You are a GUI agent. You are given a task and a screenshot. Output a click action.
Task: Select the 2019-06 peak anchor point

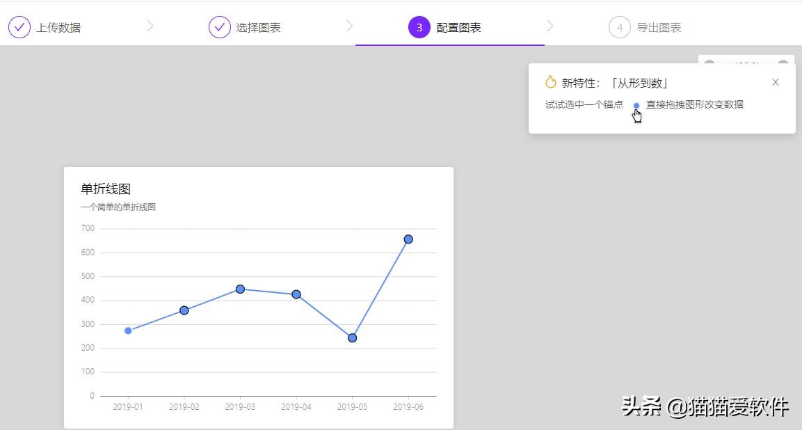pyautogui.click(x=408, y=239)
